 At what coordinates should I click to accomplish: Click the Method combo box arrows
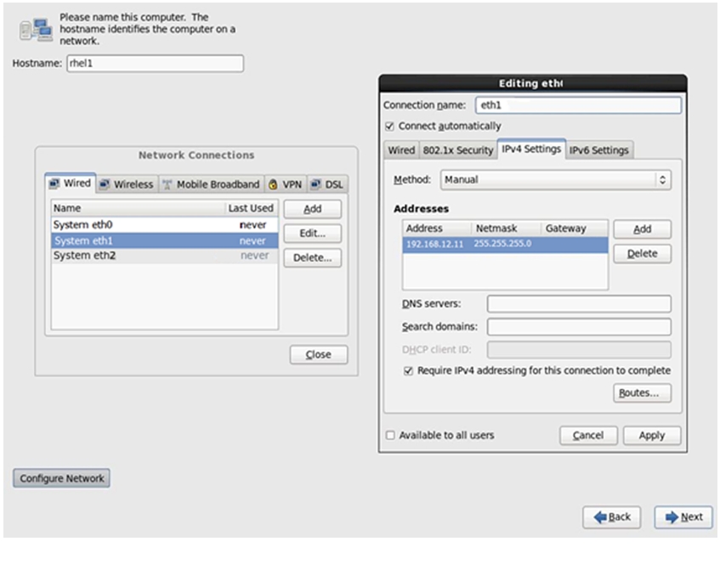click(662, 179)
